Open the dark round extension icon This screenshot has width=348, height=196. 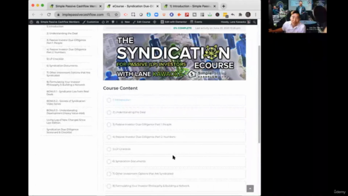pos(217,15)
